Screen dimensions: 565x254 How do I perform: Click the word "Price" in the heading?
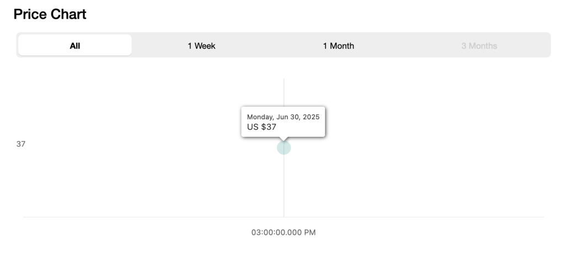pyautogui.click(x=30, y=14)
